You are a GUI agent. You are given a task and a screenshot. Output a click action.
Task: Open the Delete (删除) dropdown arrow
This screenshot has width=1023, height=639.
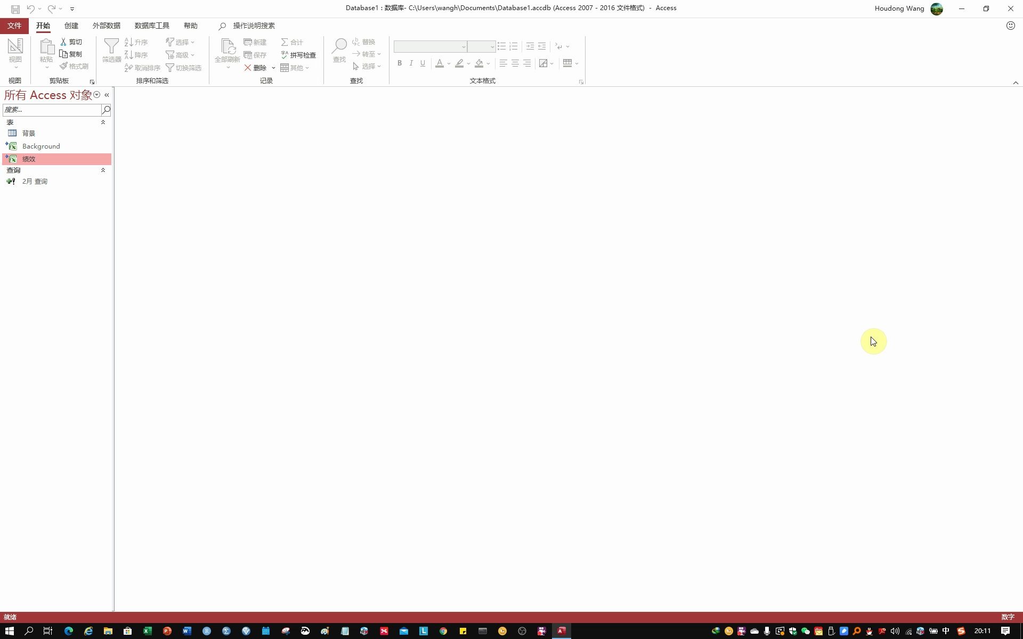273,68
